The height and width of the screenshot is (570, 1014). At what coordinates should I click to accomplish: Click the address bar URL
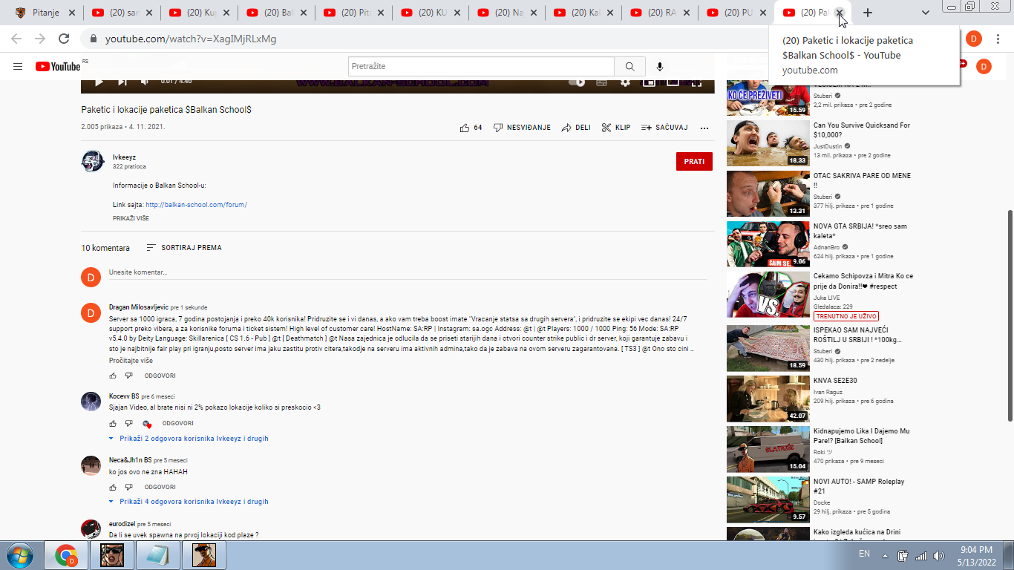[191, 39]
